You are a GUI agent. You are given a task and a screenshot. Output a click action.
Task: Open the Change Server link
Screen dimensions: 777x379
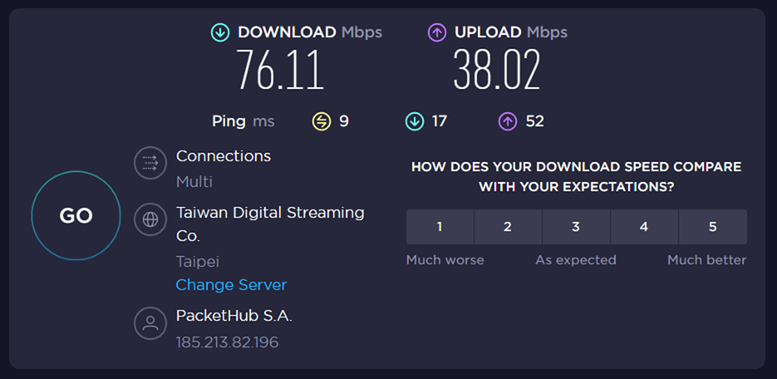coord(231,285)
